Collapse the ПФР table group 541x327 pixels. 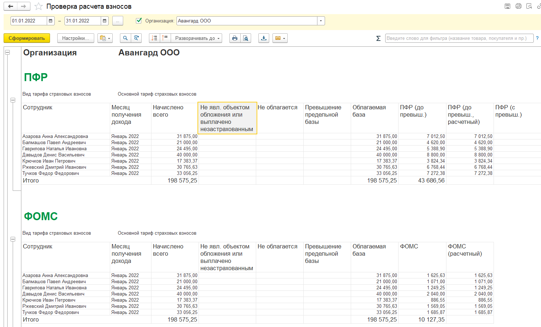[13, 100]
